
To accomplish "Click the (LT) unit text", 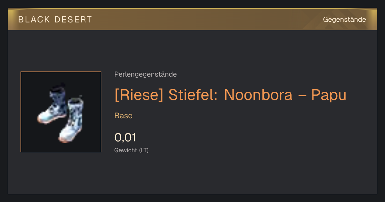I will [x=143, y=150].
